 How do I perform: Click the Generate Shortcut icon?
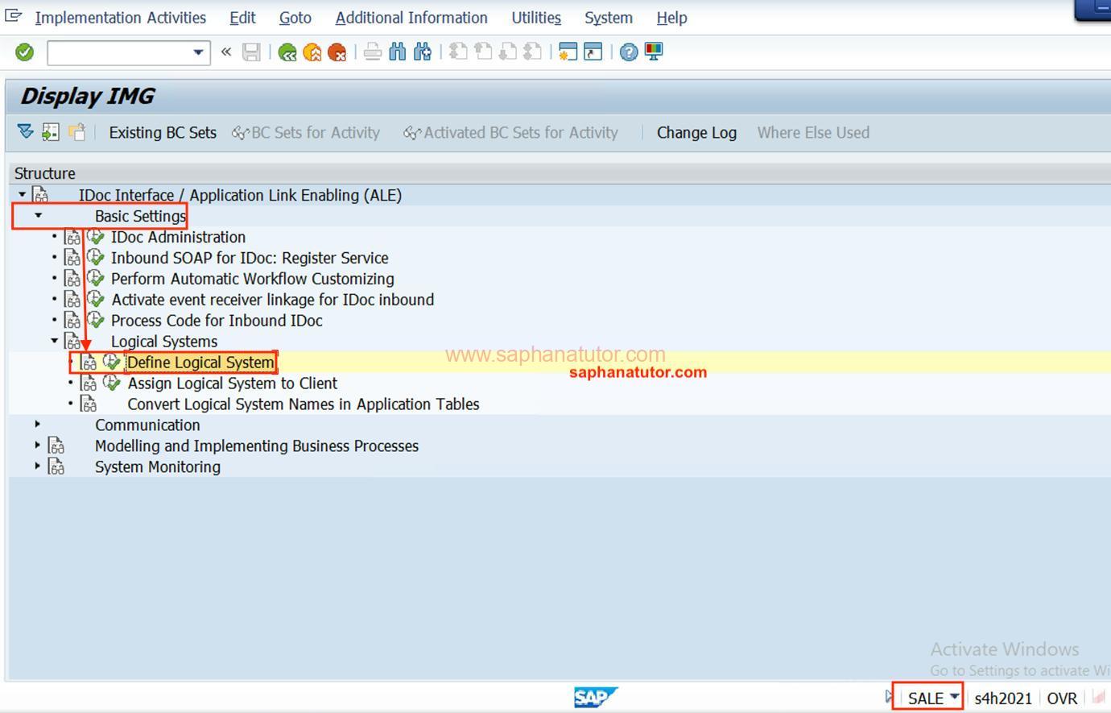[593, 52]
